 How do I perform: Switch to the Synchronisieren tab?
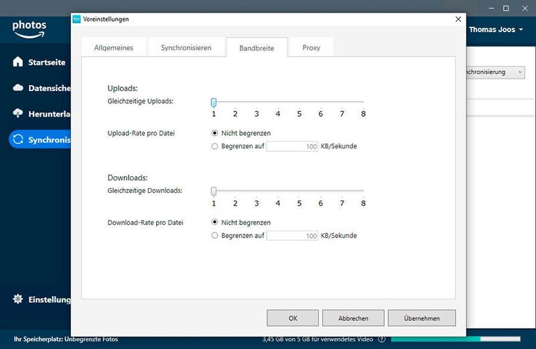coord(186,48)
